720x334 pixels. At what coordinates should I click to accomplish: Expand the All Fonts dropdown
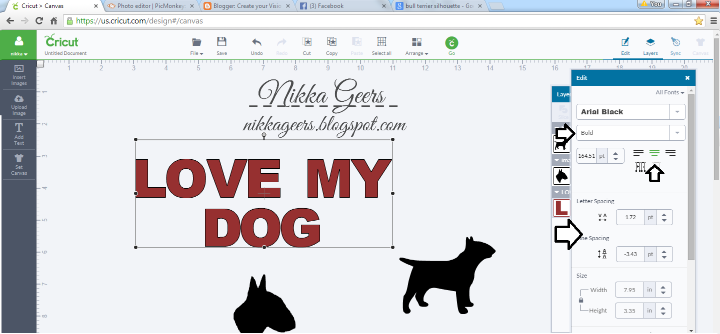click(670, 92)
